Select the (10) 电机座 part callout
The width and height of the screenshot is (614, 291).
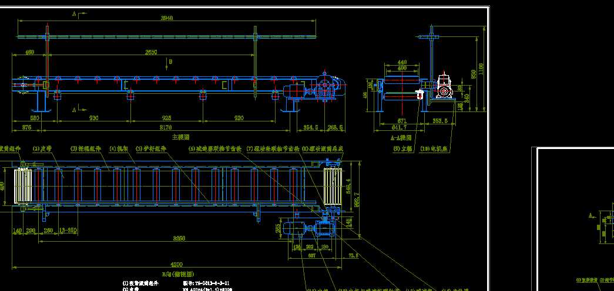click(x=434, y=148)
